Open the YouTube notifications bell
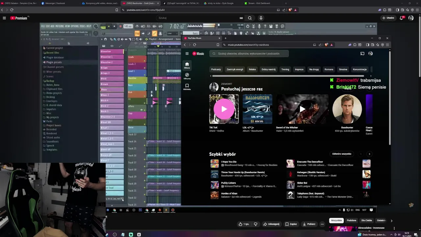The width and height of the screenshot is (421, 237). pyautogui.click(x=401, y=18)
